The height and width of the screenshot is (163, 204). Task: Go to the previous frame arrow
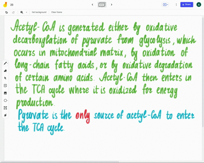click(93, 5)
